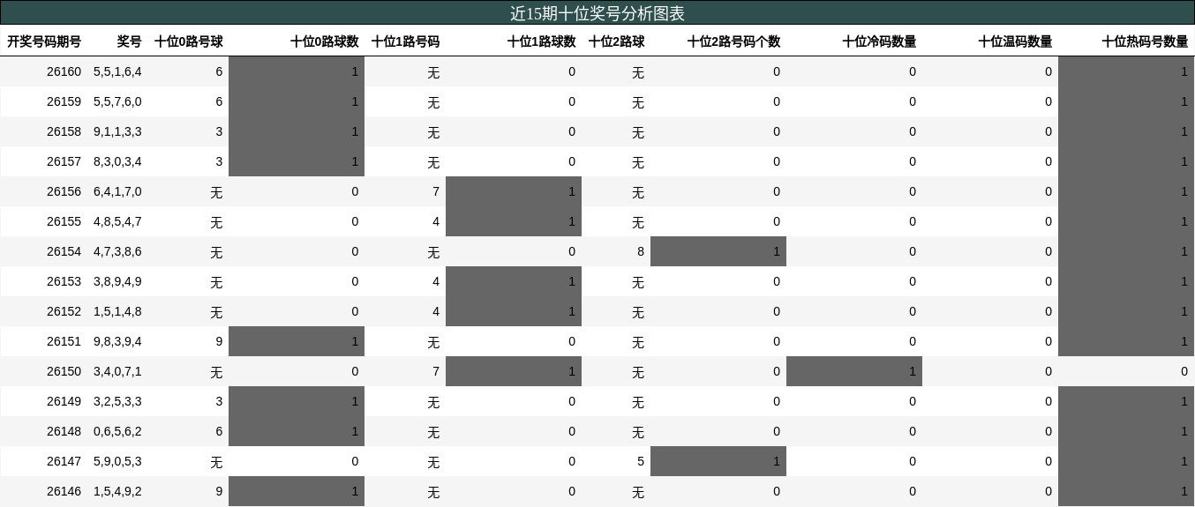Click winning numbers 9,8,3,9,4
The width and height of the screenshot is (1195, 507).
click(117, 341)
